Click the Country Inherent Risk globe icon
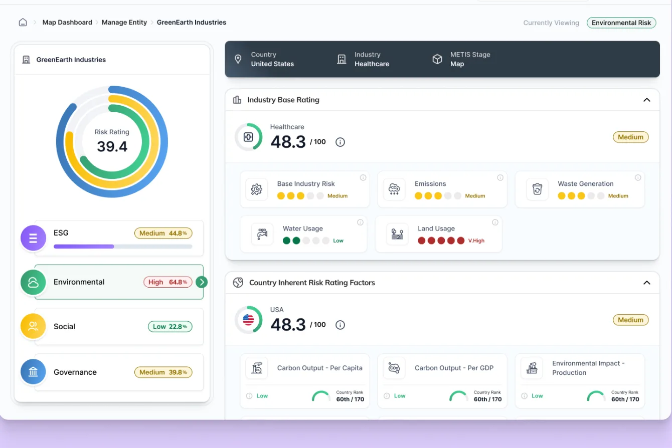 238,283
